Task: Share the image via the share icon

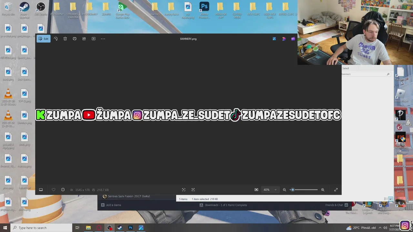Action: point(84,39)
